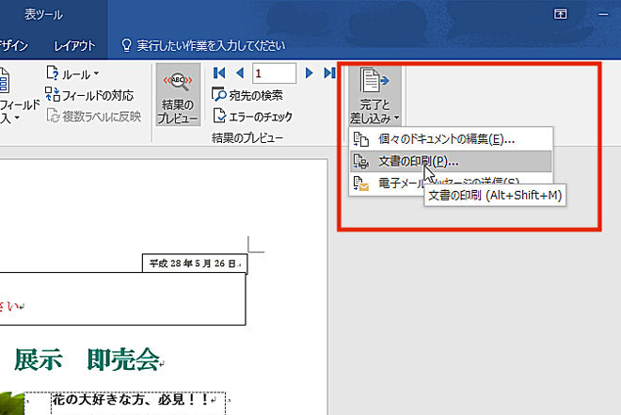Minimize the Word window

point(603,14)
